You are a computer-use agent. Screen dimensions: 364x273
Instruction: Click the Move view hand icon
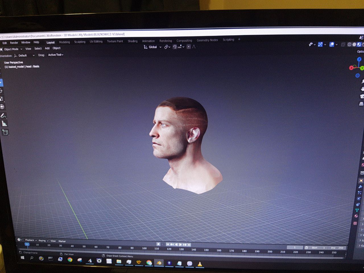click(362, 89)
